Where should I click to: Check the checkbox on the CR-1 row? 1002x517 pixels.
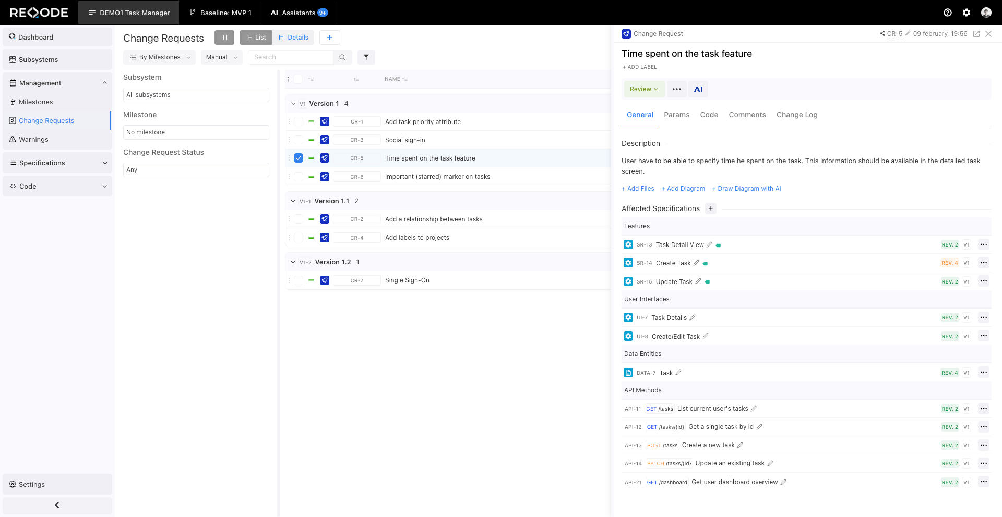tap(298, 121)
